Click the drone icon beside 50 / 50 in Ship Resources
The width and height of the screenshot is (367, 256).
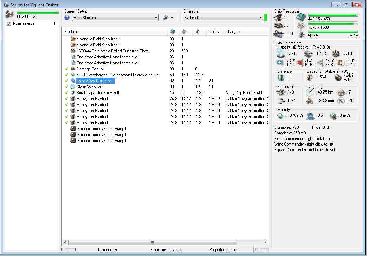click(x=301, y=34)
